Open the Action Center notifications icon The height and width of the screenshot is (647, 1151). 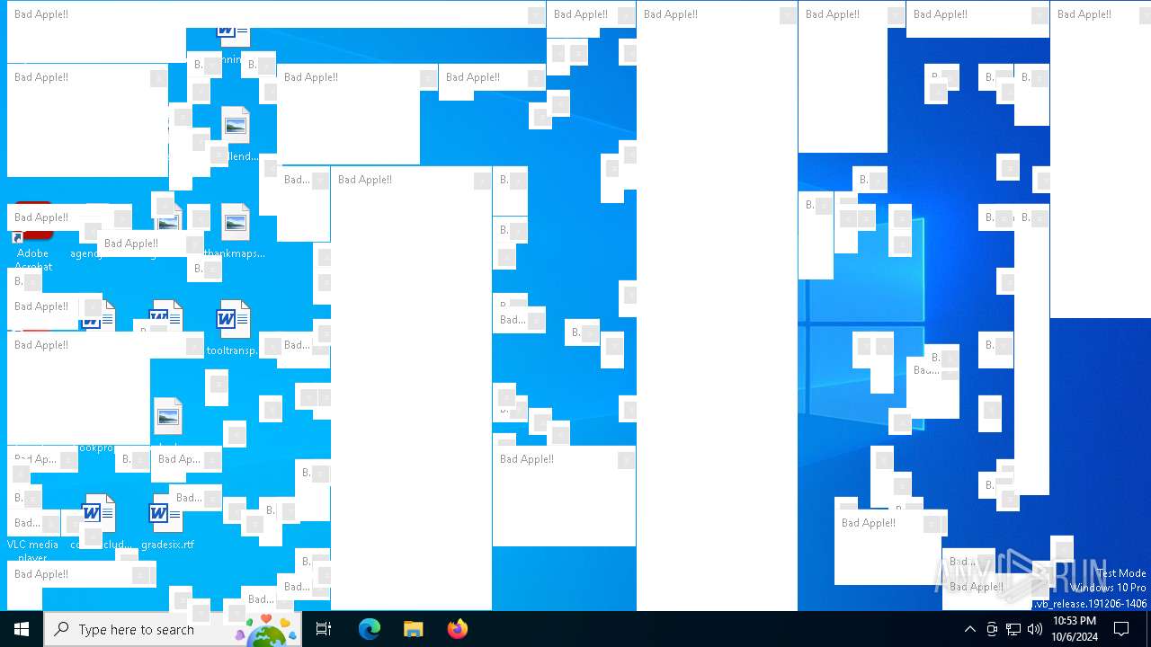tap(1122, 629)
